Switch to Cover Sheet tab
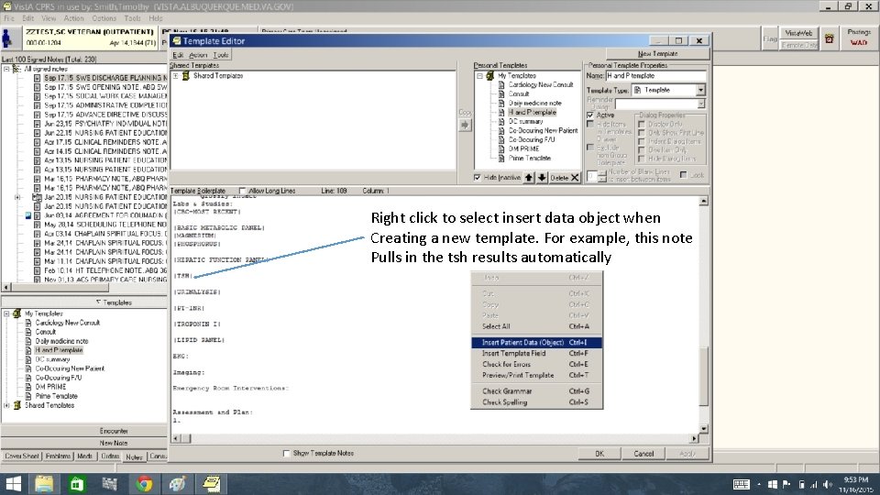 tap(22, 456)
